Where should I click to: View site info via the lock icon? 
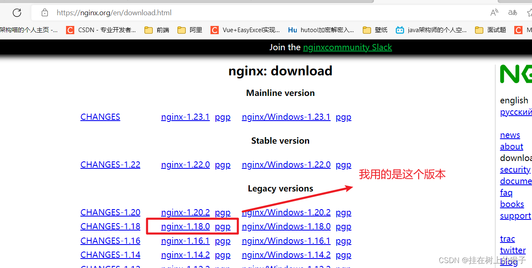(x=45, y=13)
